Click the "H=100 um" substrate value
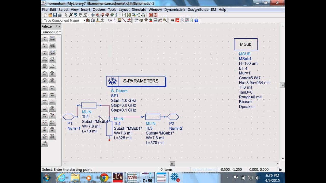 tap(248, 64)
